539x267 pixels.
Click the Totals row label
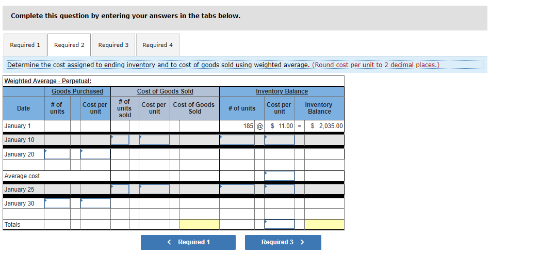coord(12,224)
